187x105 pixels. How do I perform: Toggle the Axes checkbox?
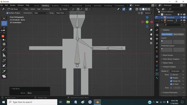(x=171, y=88)
